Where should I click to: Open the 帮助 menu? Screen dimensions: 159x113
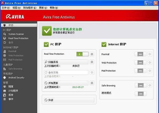[x=54, y=8]
